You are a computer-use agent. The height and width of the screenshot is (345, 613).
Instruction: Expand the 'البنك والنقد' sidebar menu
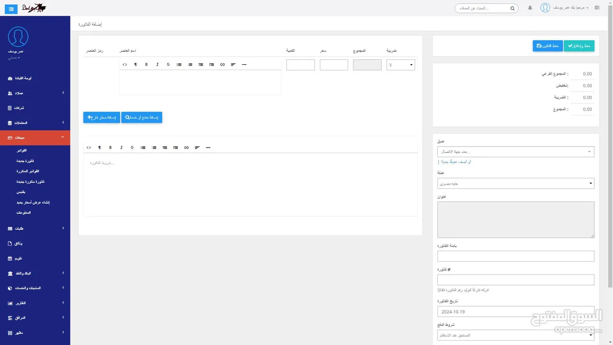(35, 273)
